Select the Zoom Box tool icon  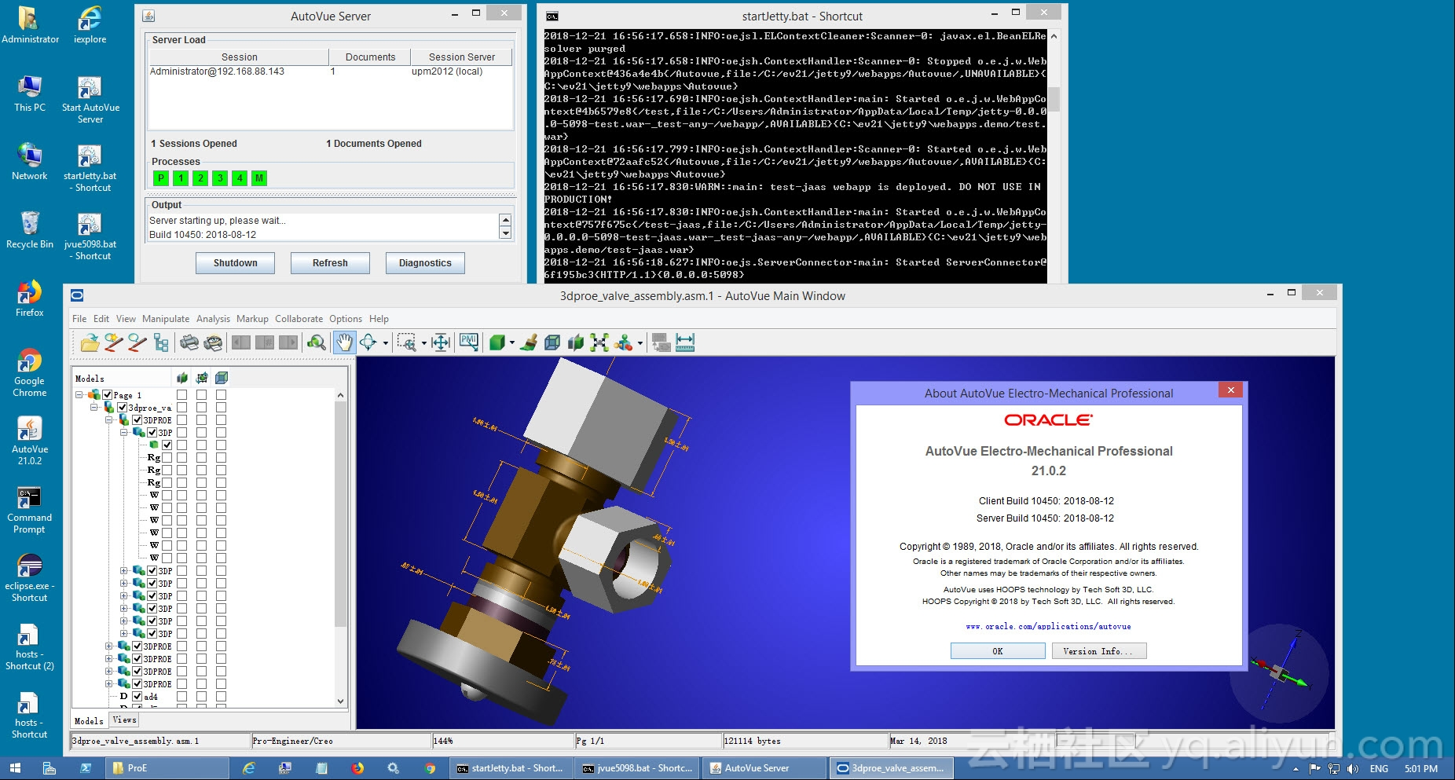pyautogui.click(x=407, y=342)
